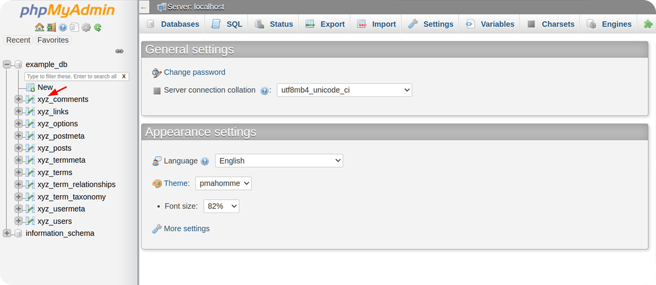The image size is (656, 285).
Task: Click the phpMyAdmin logo
Action: click(x=67, y=10)
